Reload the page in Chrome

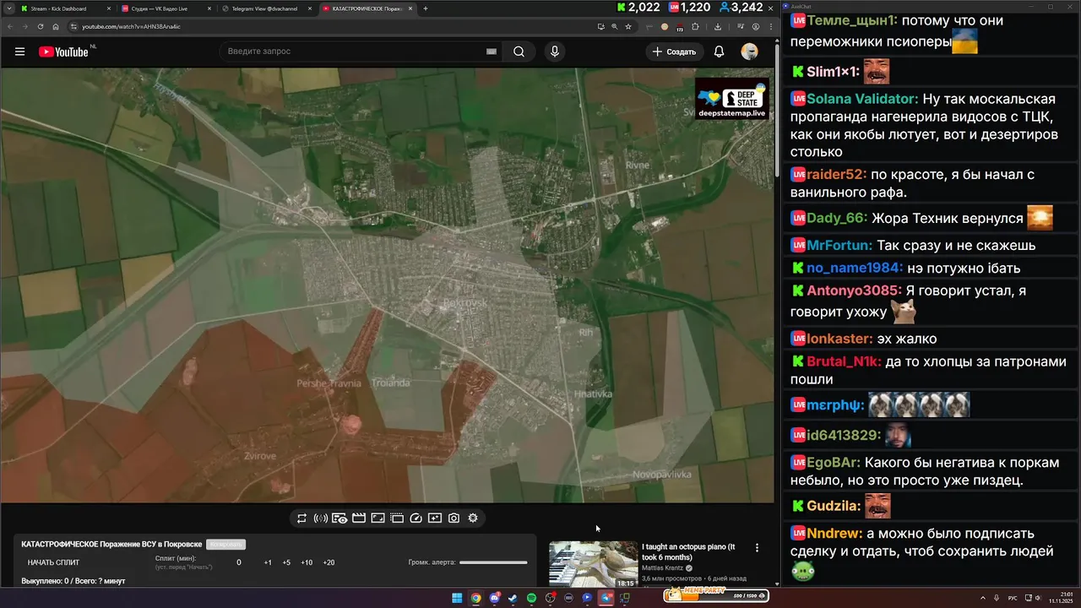(x=41, y=26)
